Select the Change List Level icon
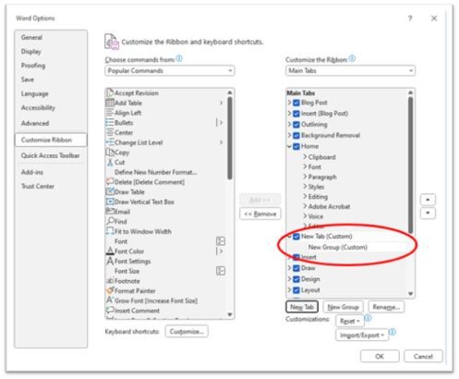The image size is (459, 379). tap(110, 142)
